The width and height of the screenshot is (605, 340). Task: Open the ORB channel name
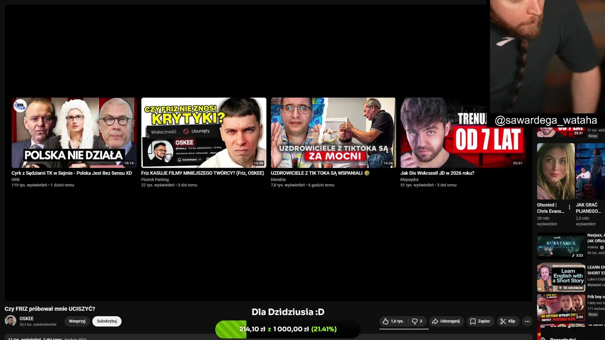16,180
